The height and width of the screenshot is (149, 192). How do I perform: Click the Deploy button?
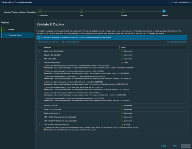pyautogui.click(x=186, y=146)
